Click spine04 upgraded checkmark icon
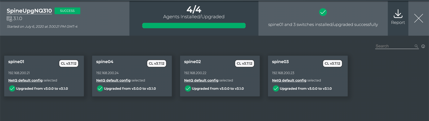The height and width of the screenshot is (121, 429). 100,89
